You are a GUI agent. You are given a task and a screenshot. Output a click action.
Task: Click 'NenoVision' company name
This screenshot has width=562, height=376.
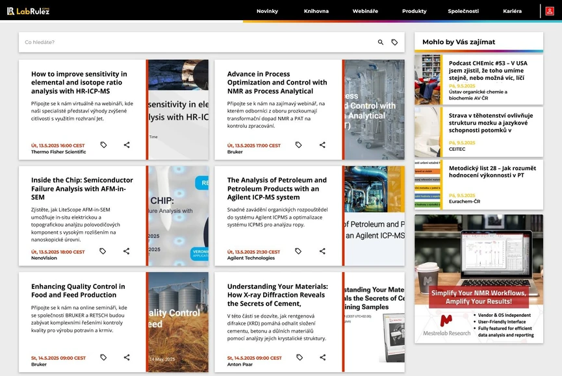[x=44, y=258]
